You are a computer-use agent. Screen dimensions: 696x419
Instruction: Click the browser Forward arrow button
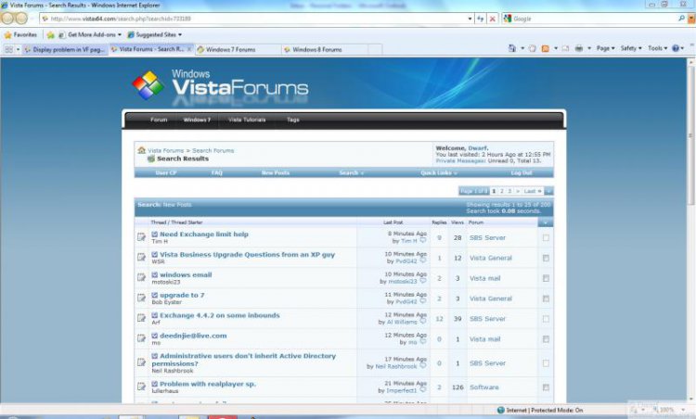(21, 19)
